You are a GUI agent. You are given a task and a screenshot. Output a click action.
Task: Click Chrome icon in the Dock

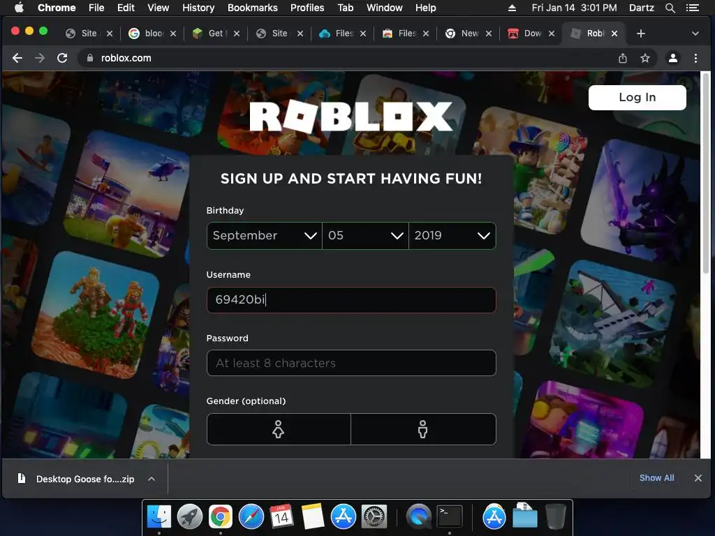(x=220, y=516)
